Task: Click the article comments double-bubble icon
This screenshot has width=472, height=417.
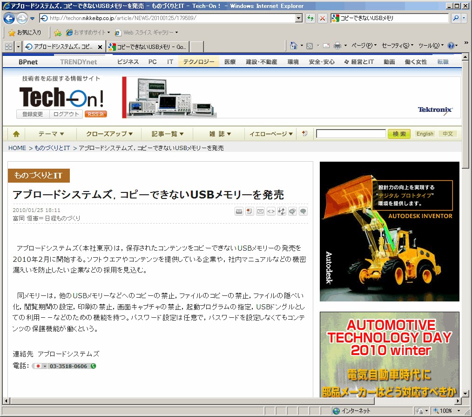Action: click(292, 211)
